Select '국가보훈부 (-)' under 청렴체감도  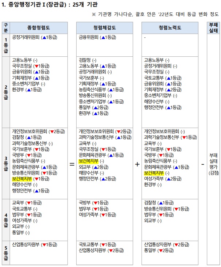point(91,78)
